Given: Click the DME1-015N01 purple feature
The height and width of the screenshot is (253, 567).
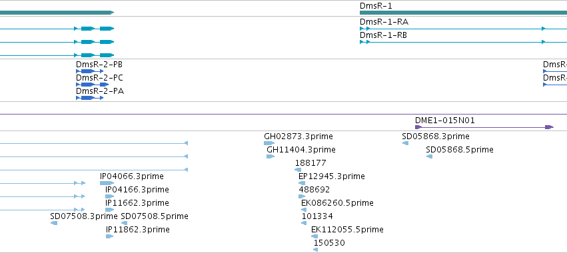Looking at the screenshot, I should [x=484, y=127].
